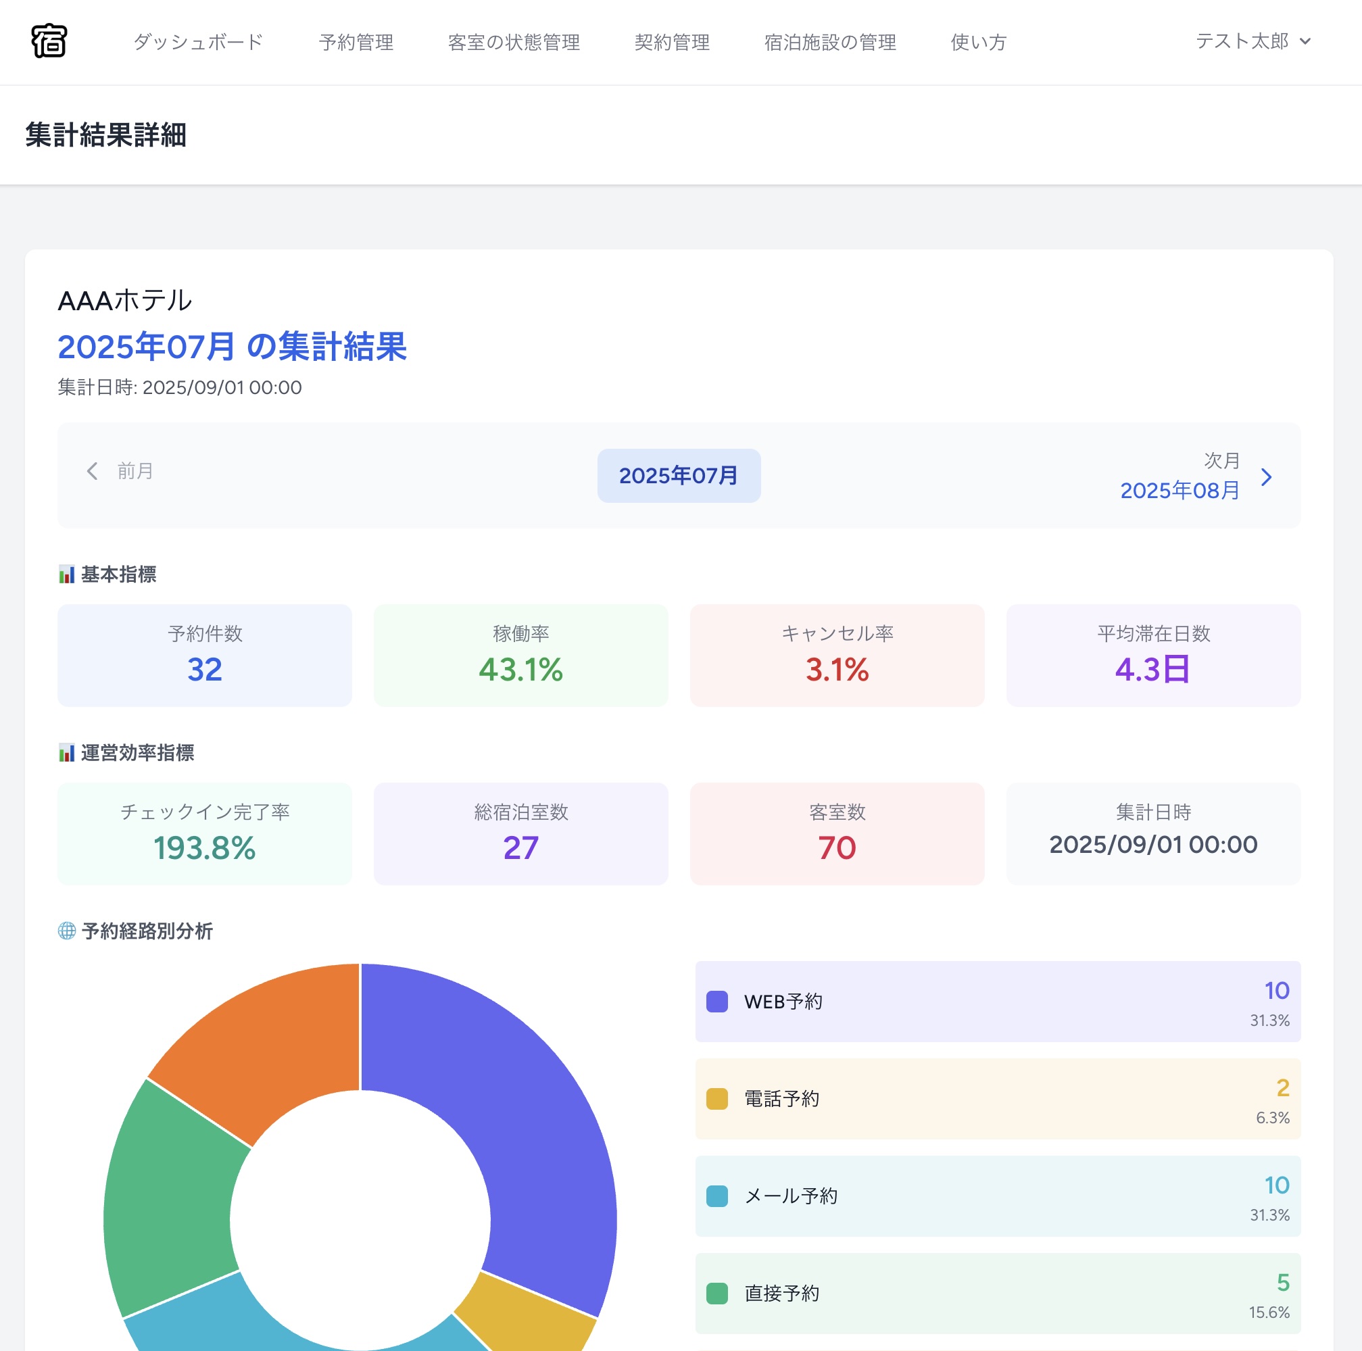Click the globe icon beside 予約経路別分析
The image size is (1362, 1351).
pyautogui.click(x=66, y=931)
